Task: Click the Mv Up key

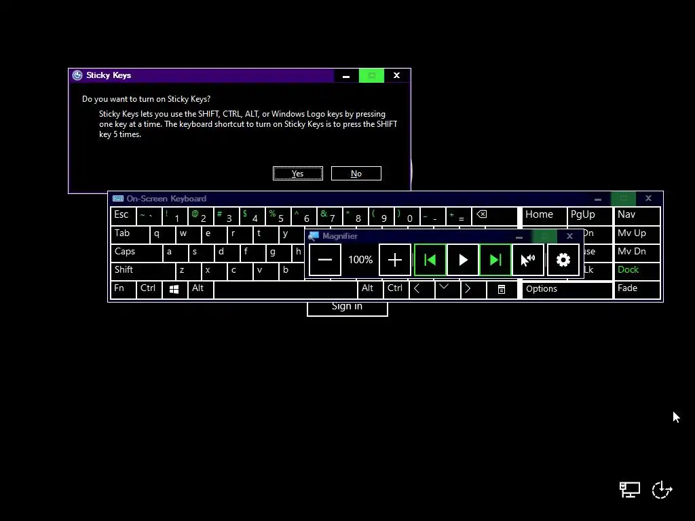Action: point(637,234)
